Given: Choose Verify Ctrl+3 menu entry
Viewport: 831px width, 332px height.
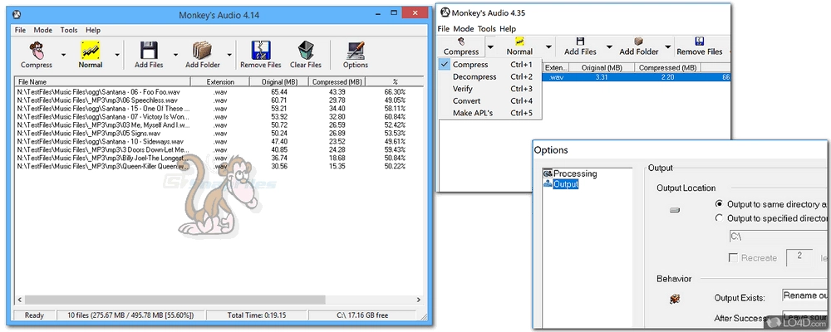Looking at the screenshot, I should (490, 89).
